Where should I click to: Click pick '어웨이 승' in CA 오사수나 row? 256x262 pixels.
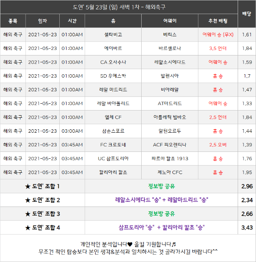218,62
